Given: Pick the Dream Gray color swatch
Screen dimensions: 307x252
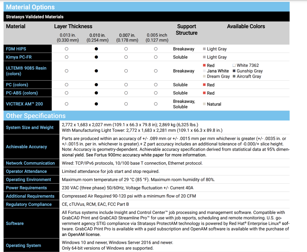Looking at the screenshot, I should coord(204,76).
